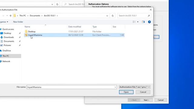This screenshot has width=194, height=109.
Task: Sort by the Date modified column header
Action: pos(79,27)
